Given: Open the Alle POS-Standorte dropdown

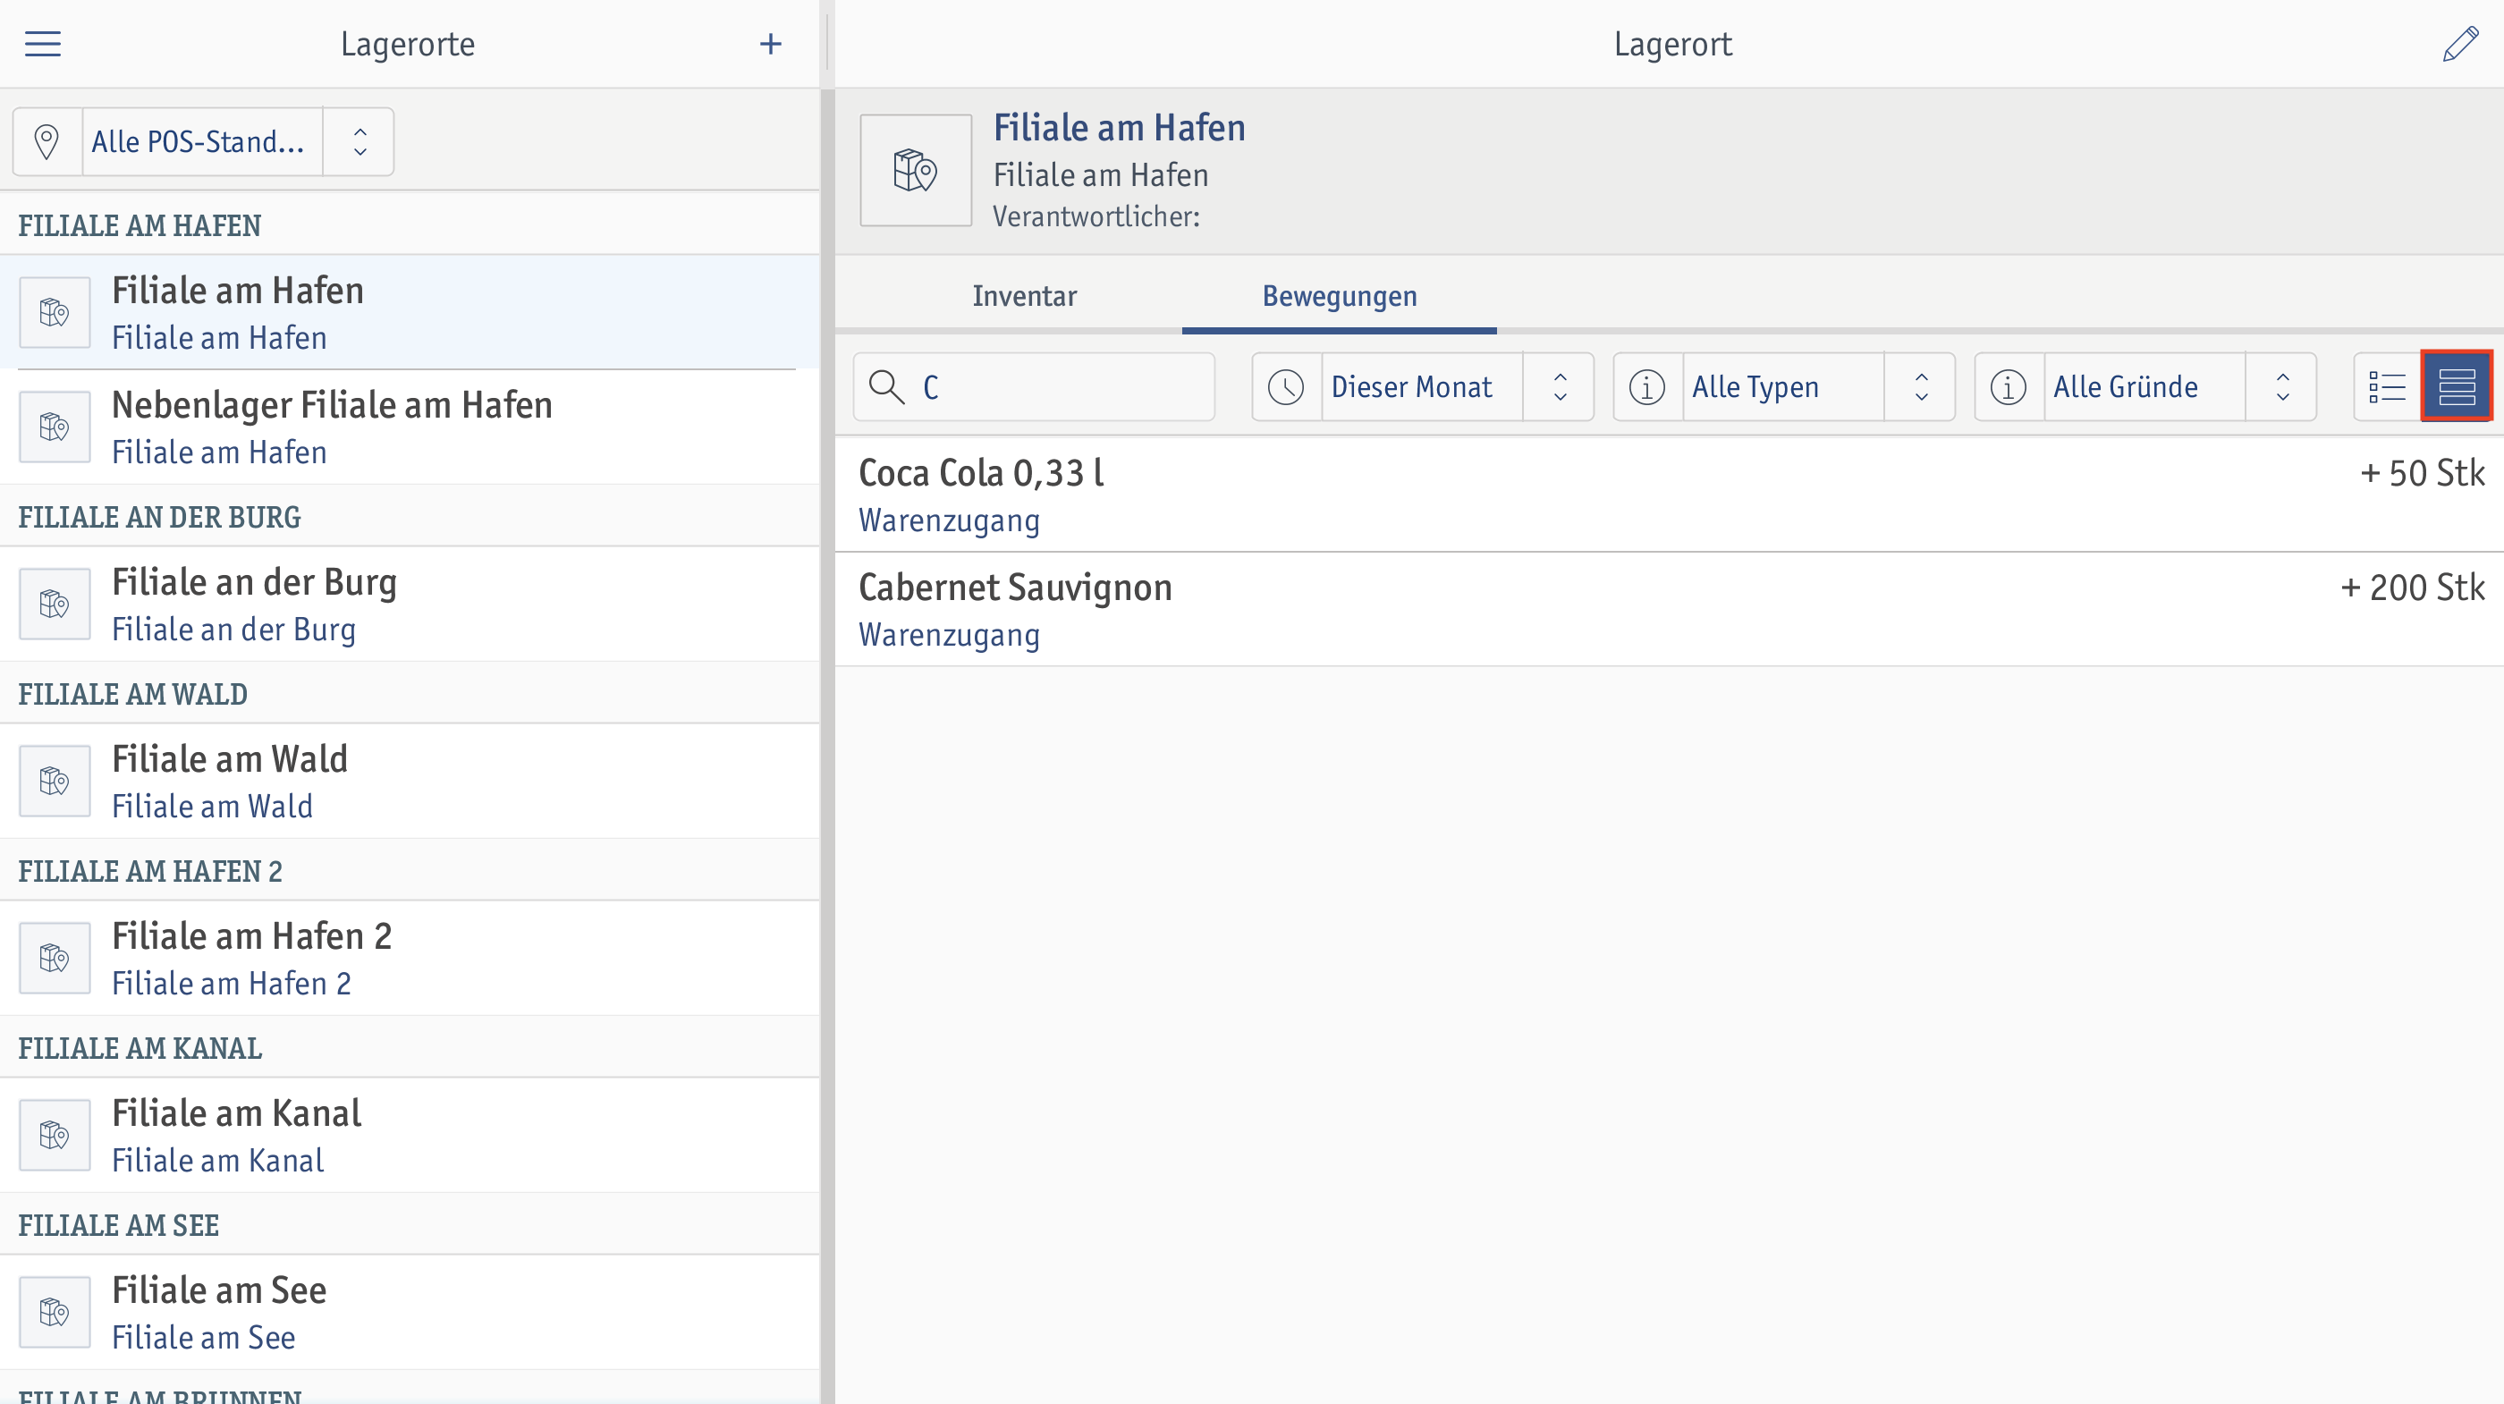Looking at the screenshot, I should click(203, 142).
